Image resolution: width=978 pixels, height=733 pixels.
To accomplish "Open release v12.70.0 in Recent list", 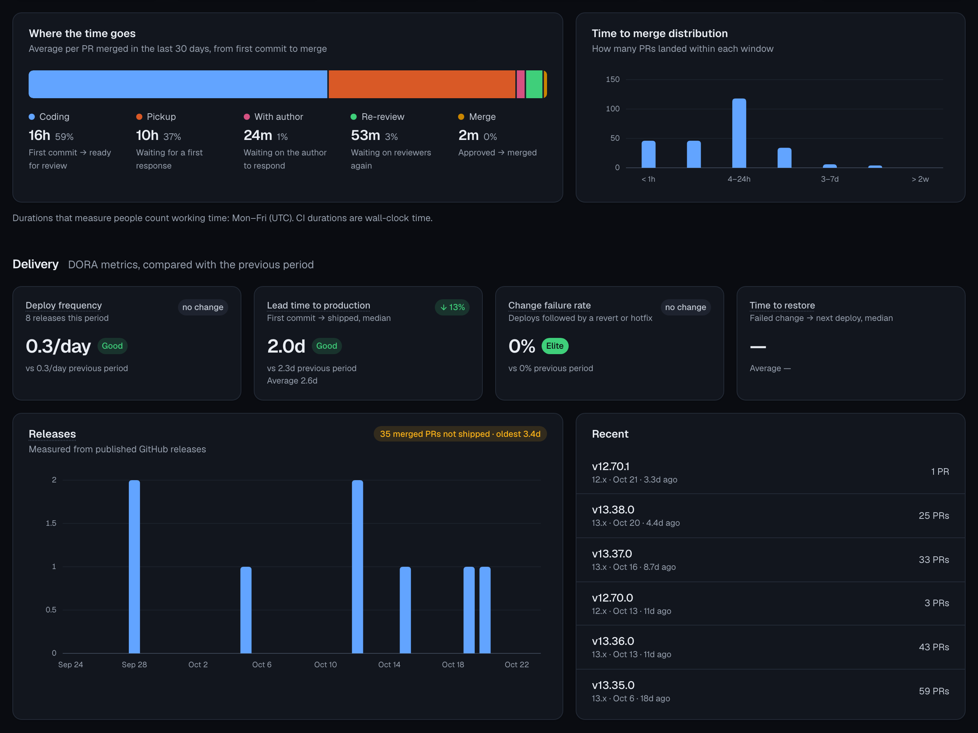I will pos(770,603).
